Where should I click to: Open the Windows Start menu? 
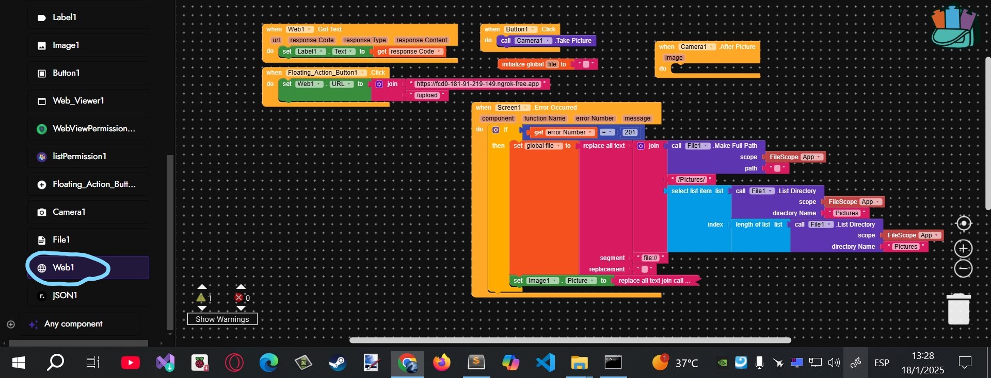(x=19, y=364)
